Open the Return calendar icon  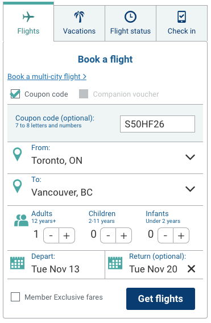click(x=115, y=263)
